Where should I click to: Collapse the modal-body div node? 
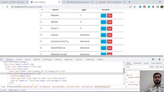click(x=6, y=69)
